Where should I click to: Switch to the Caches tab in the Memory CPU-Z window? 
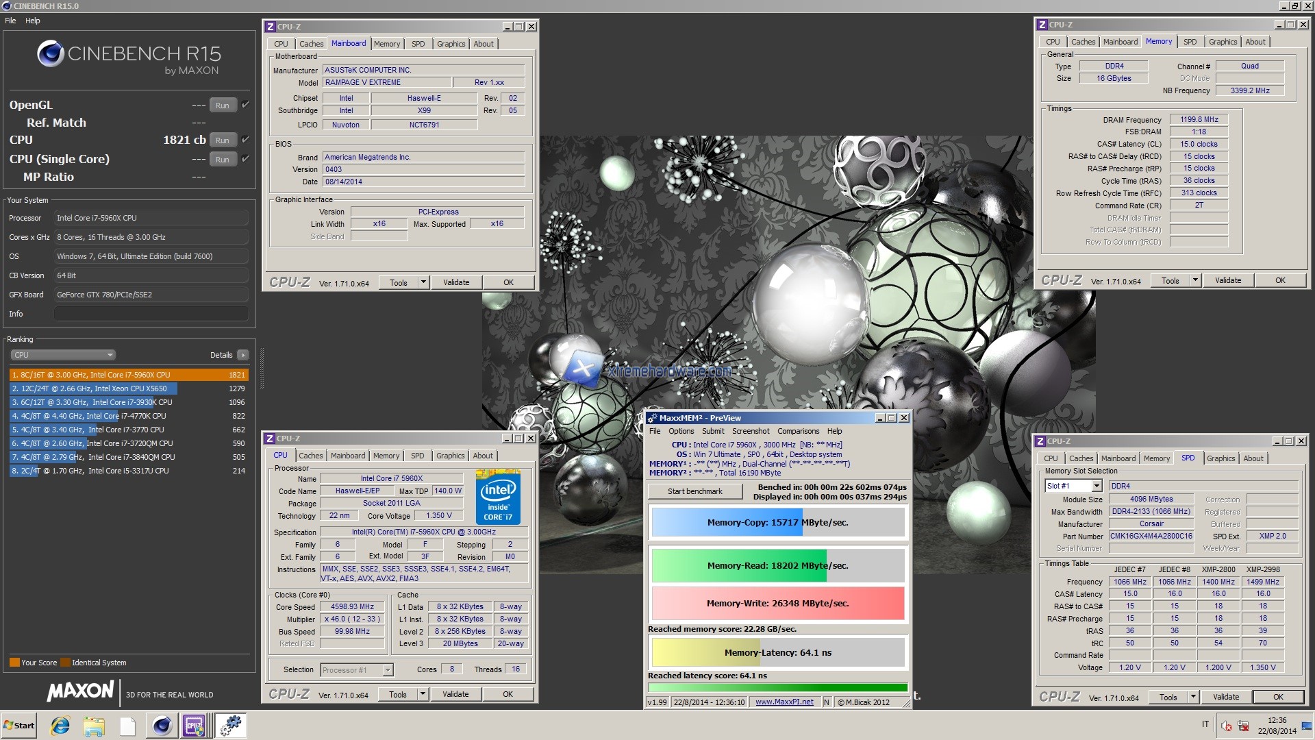[1083, 42]
